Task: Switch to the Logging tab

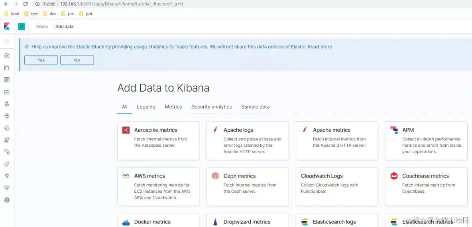Action: (146, 107)
